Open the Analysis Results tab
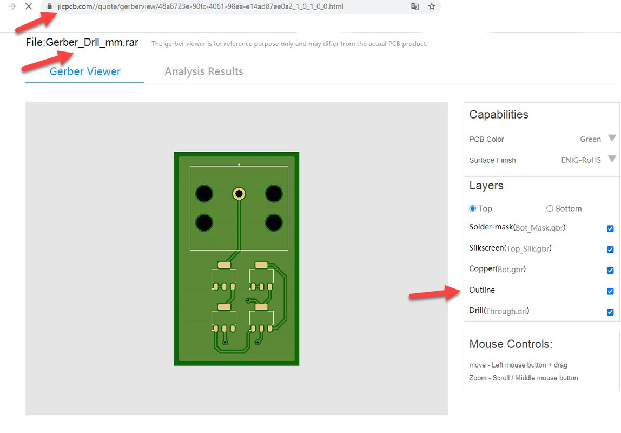 coord(203,71)
